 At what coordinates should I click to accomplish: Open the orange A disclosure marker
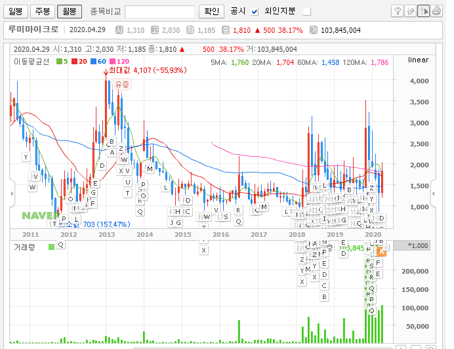click(381, 252)
